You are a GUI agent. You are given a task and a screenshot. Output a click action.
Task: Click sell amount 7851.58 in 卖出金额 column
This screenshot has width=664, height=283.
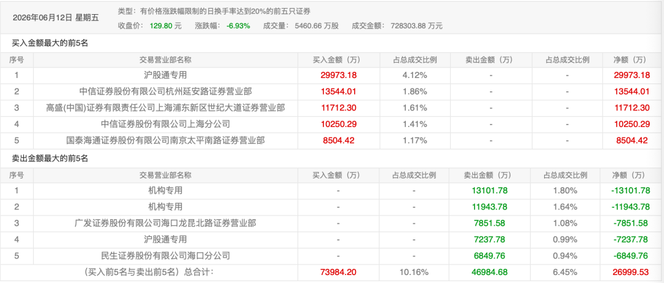(x=489, y=223)
